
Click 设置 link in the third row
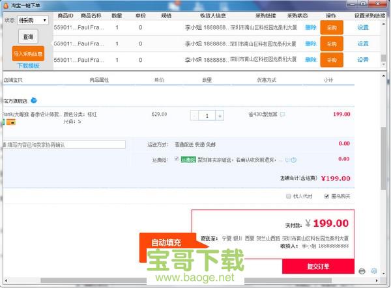click(363, 60)
